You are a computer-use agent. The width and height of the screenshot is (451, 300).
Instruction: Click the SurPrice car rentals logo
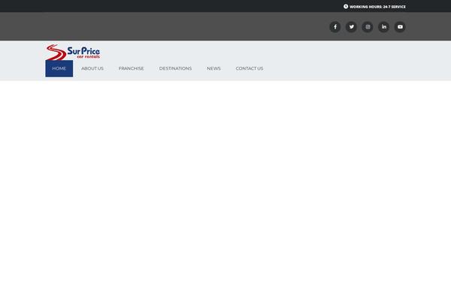tap(73, 52)
